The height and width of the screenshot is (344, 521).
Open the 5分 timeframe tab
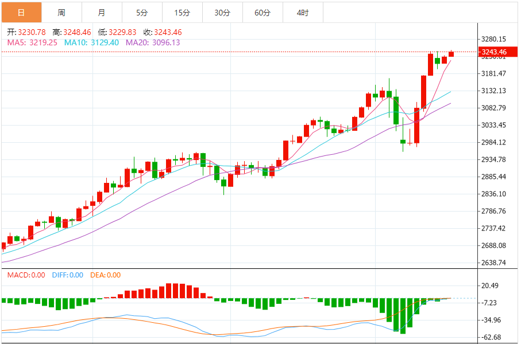142,13
